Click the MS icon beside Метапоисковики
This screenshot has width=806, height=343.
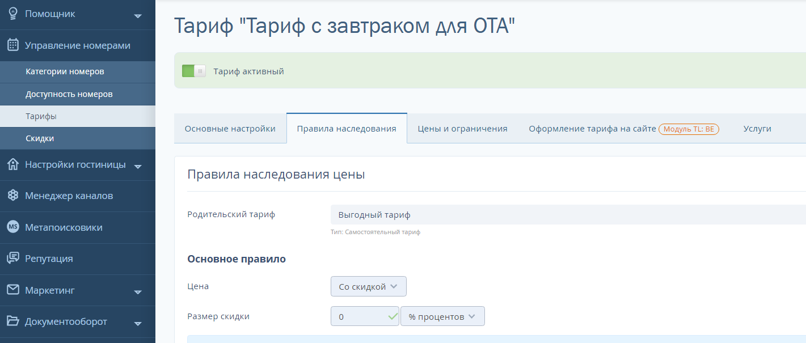[12, 227]
